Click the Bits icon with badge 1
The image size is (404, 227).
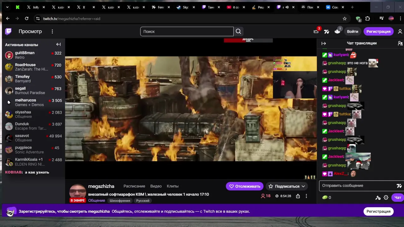(337, 31)
